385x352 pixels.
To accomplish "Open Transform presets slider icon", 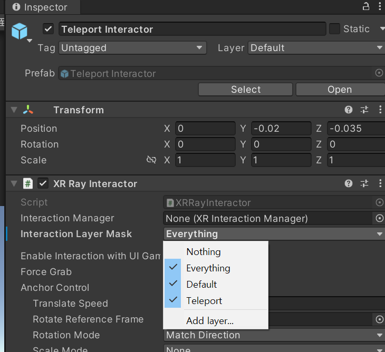I will pos(364,110).
